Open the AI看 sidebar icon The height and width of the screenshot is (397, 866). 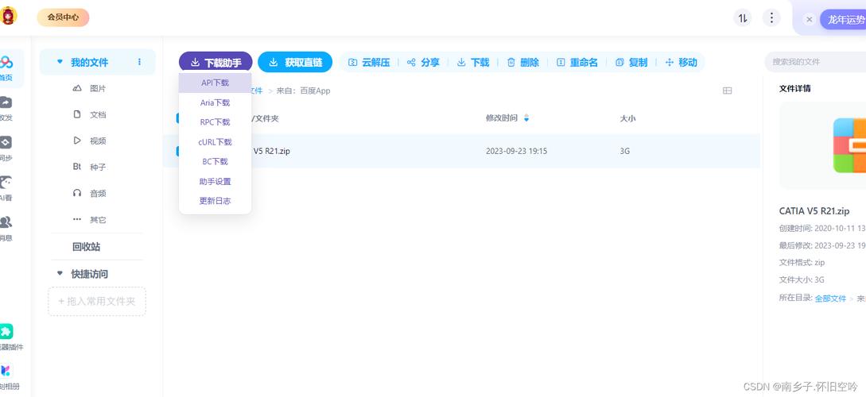pos(6,186)
